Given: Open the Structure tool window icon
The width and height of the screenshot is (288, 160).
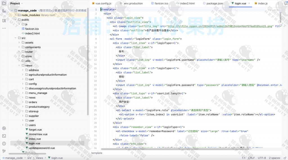Looking at the screenshot, I should pos(4,11).
